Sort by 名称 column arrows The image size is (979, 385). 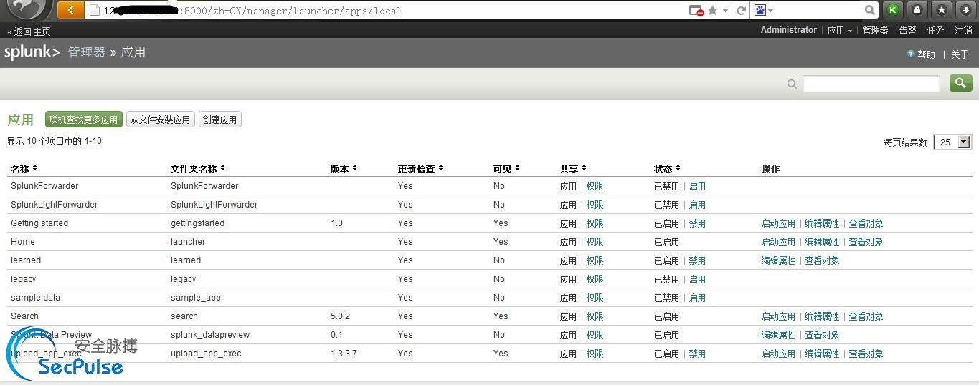(x=34, y=168)
